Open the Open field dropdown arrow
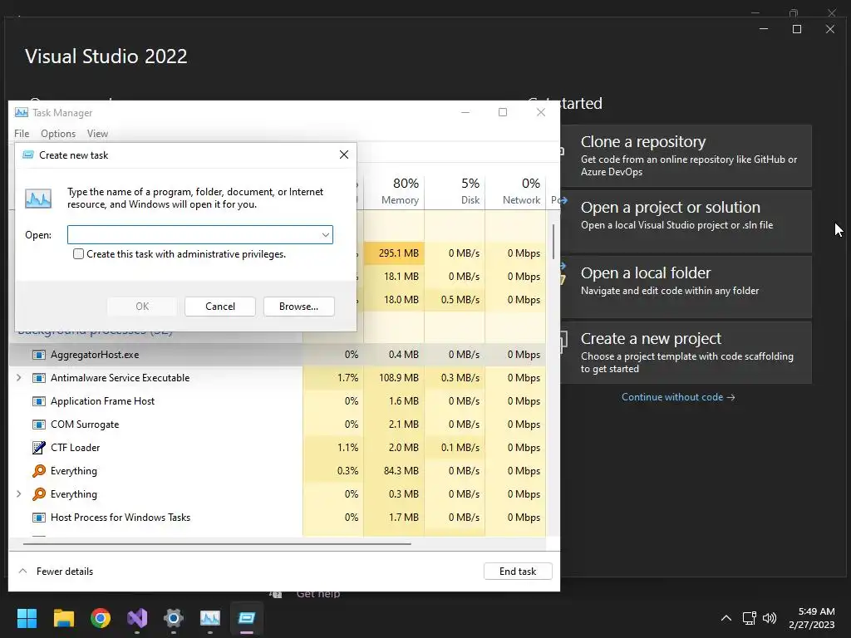The image size is (851, 638). pyautogui.click(x=325, y=235)
